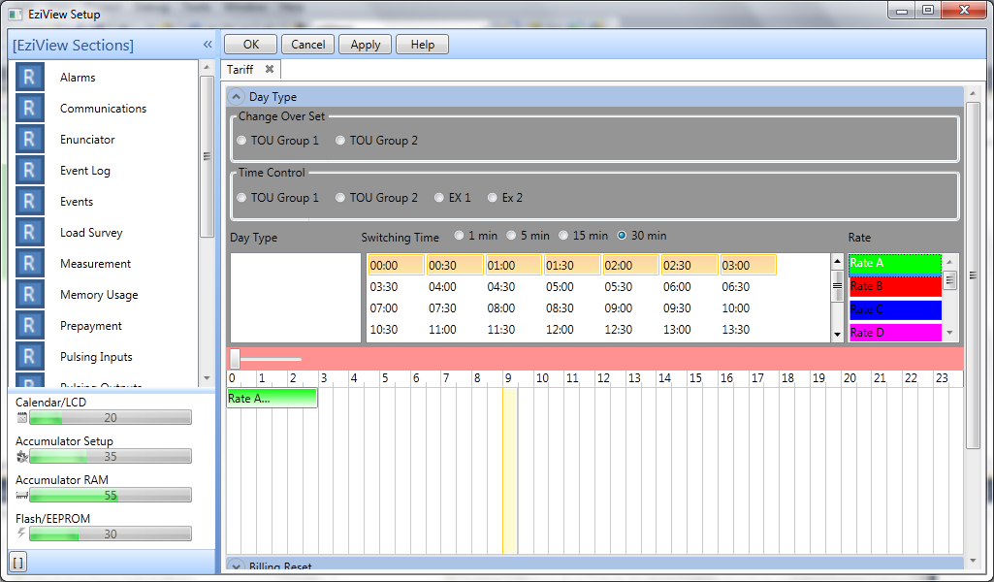Open the Measurement section icon
This screenshot has width=994, height=582.
(x=29, y=264)
